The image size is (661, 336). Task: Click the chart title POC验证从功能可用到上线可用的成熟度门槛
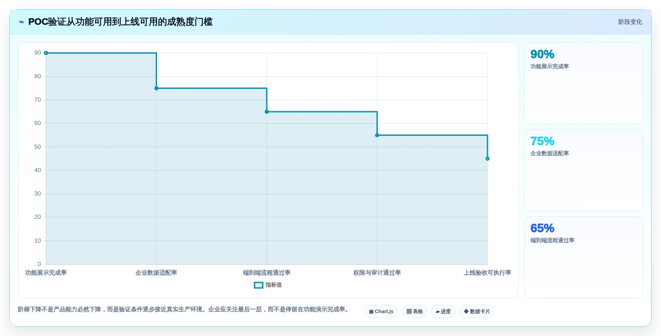pos(120,22)
